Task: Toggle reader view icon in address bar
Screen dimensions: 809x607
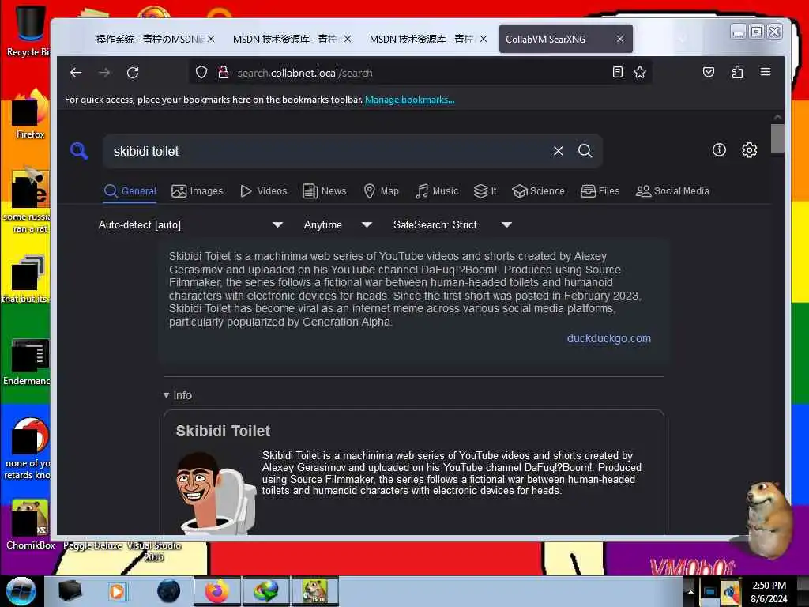Action: pyautogui.click(x=618, y=72)
